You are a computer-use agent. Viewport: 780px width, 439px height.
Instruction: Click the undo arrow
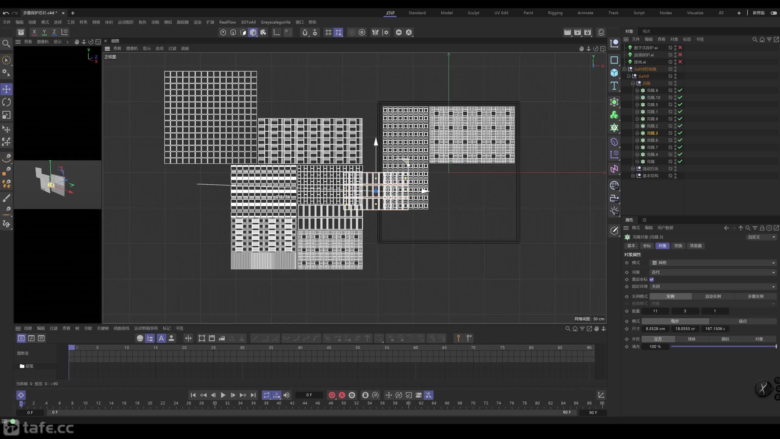[6, 13]
